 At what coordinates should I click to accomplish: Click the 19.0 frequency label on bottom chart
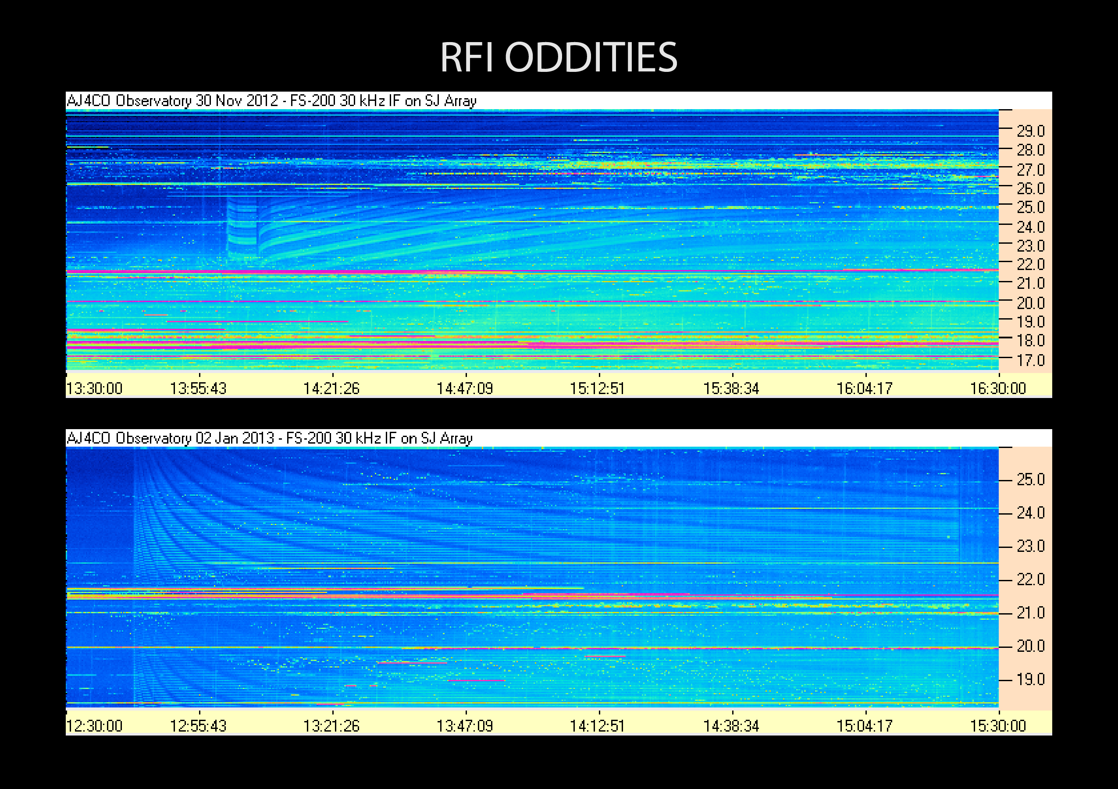coord(1030,679)
